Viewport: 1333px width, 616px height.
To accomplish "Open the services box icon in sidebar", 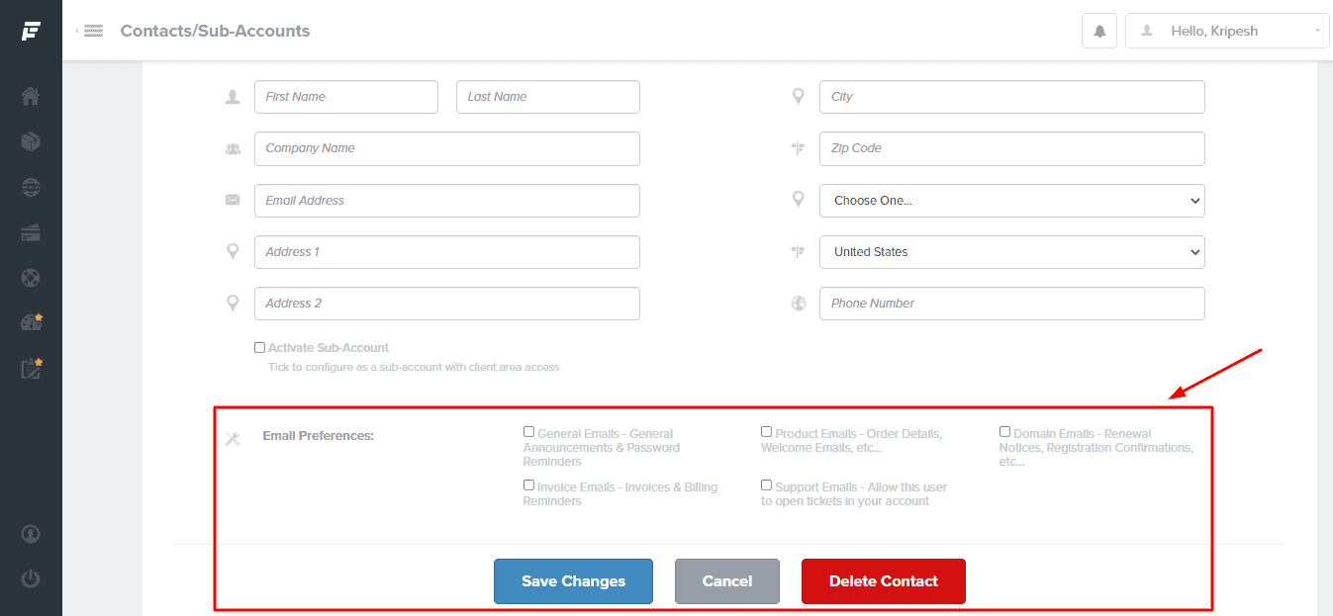I will tap(31, 142).
